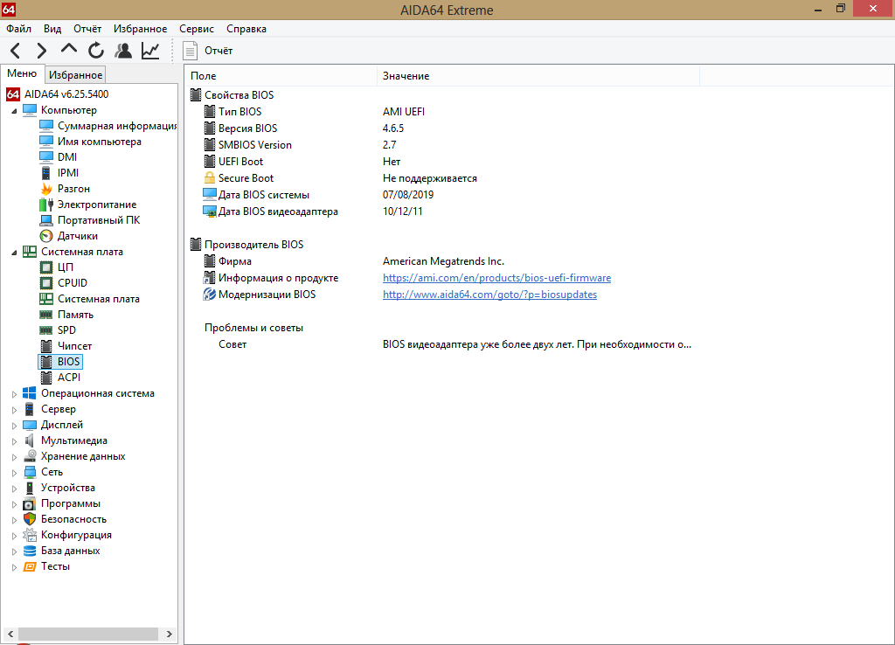Image resolution: width=895 pixels, height=645 pixels.
Task: Switch to the Избранное tab in sidebar
Action: (75, 75)
